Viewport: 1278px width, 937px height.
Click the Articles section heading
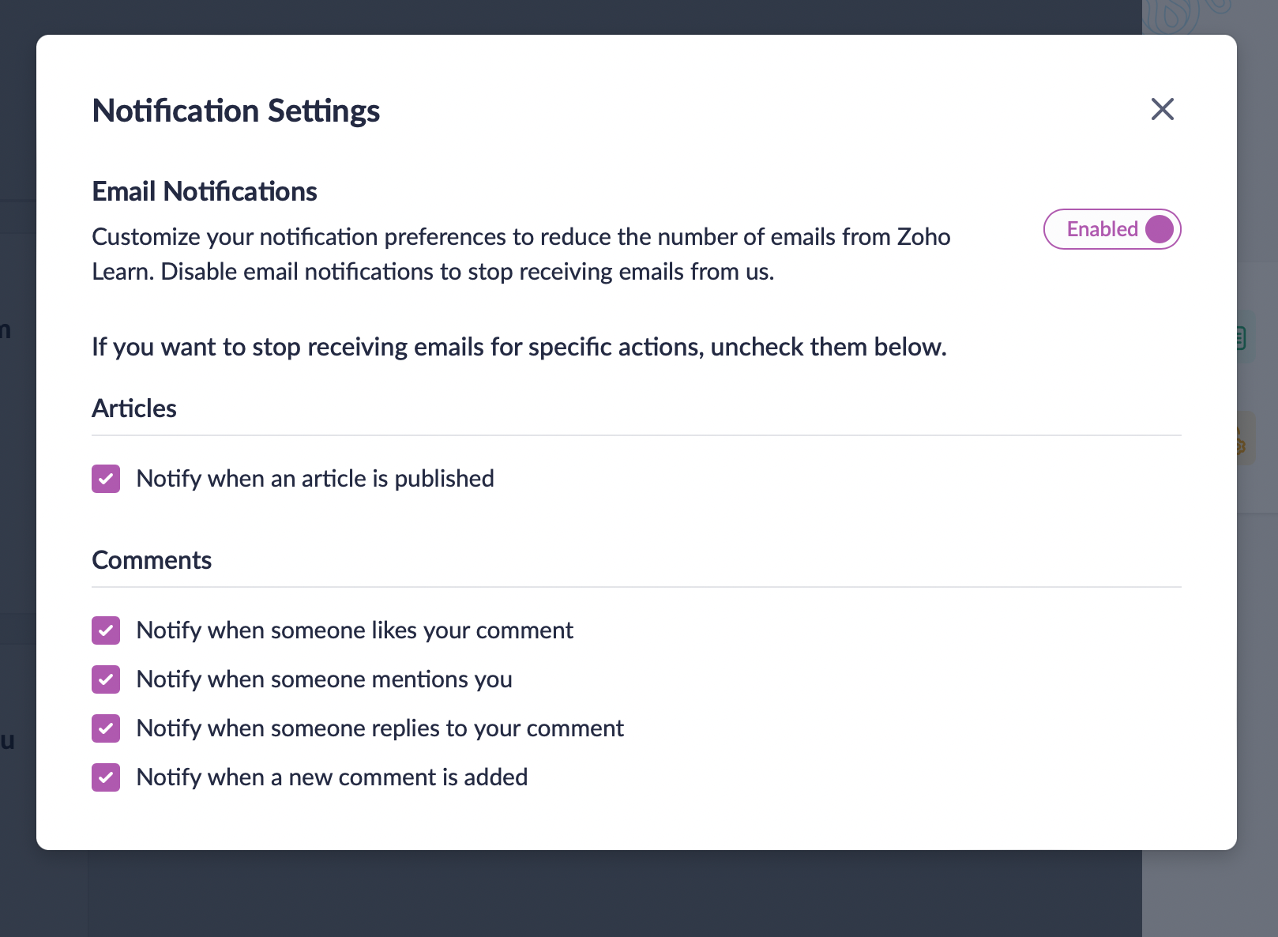(x=134, y=408)
